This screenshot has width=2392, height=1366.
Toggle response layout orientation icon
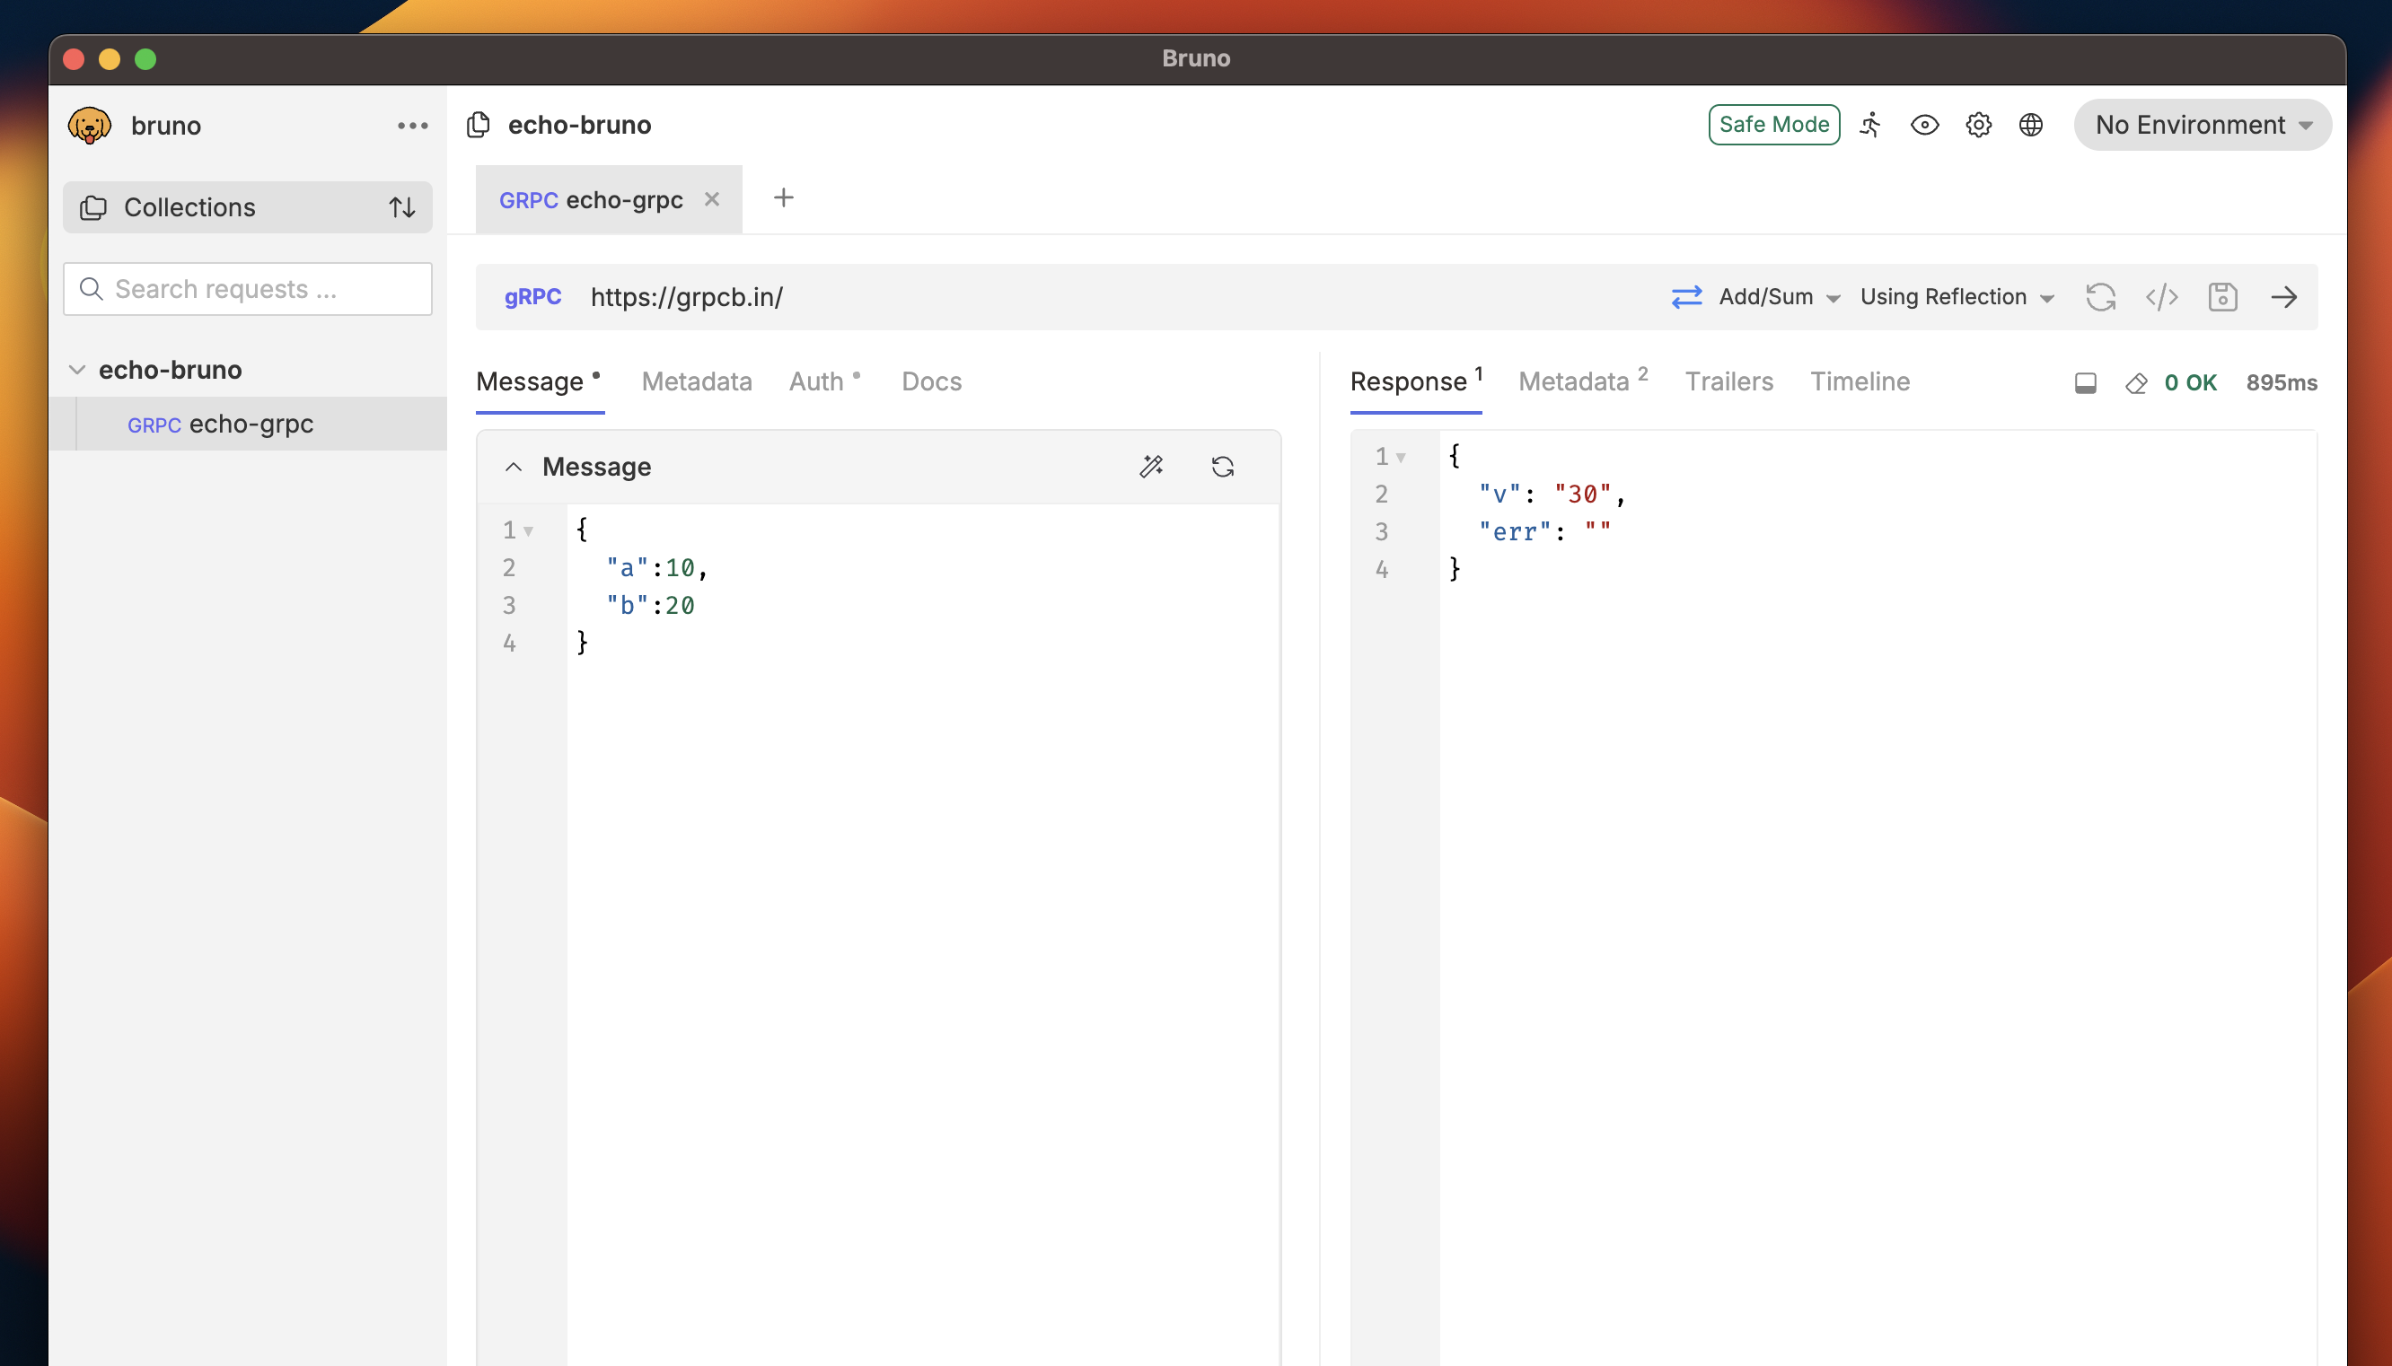coord(2085,382)
